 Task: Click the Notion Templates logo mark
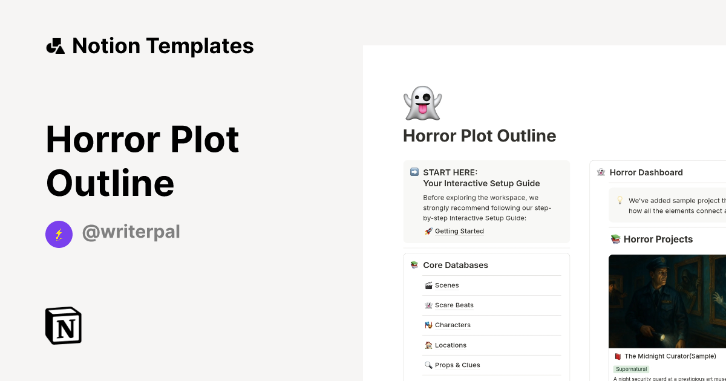[x=55, y=45]
